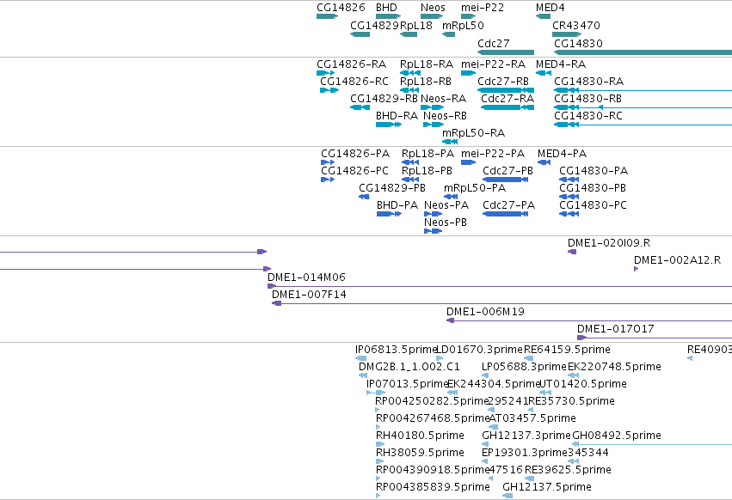
Task: Click transcript mRpL50-RA
Action: (x=450, y=142)
